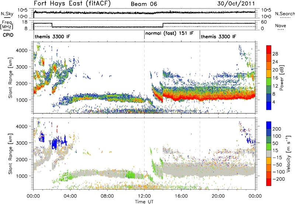Click the 'Time UT' axis title

pyautogui.click(x=144, y=201)
